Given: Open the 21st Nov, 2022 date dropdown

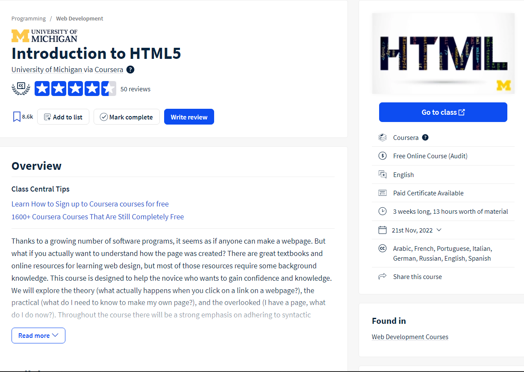Looking at the screenshot, I should [416, 230].
